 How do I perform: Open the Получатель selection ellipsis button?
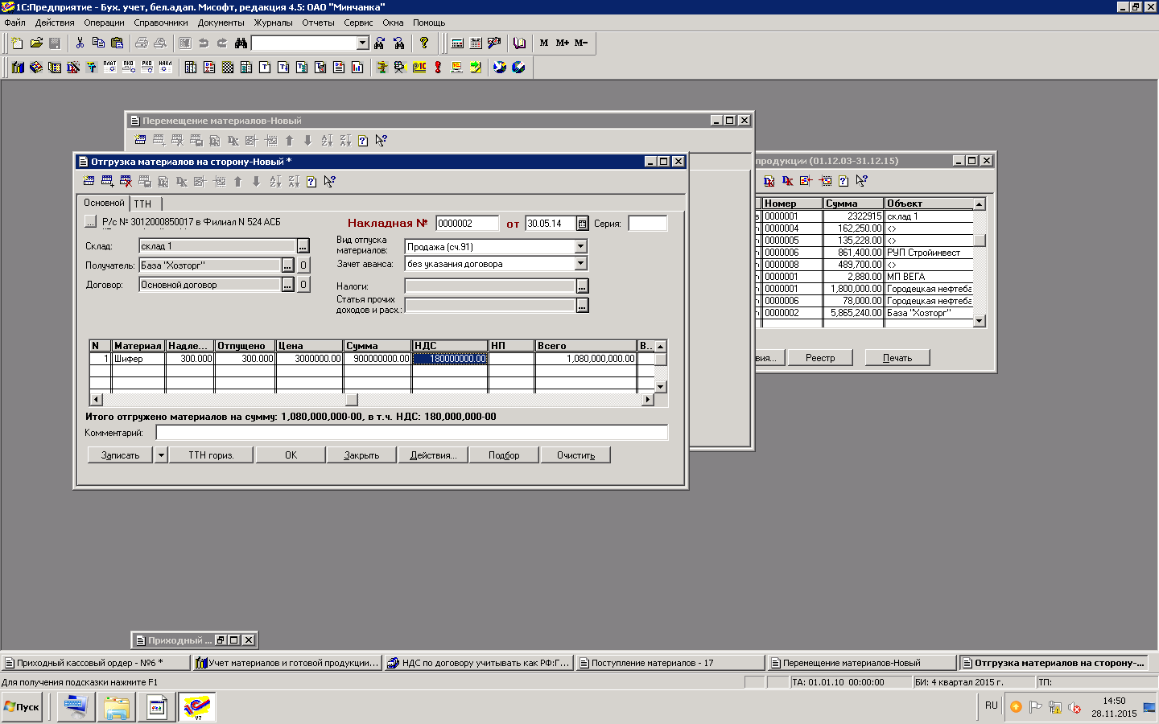[287, 265]
